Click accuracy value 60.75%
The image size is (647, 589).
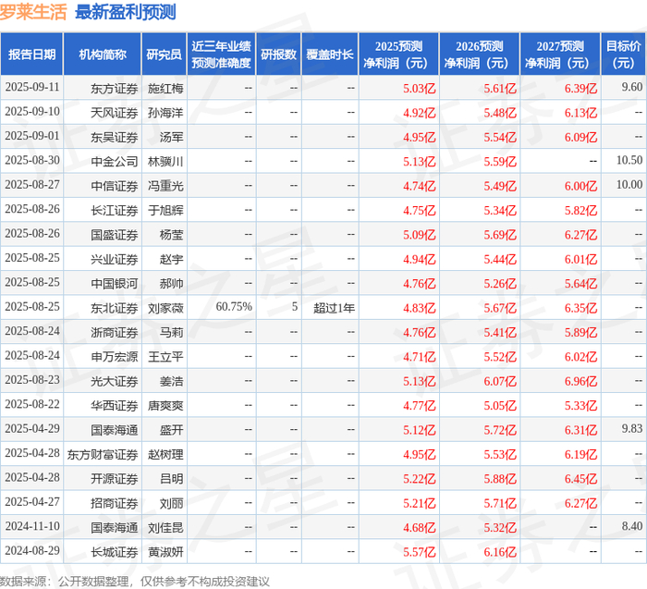[x=234, y=307]
